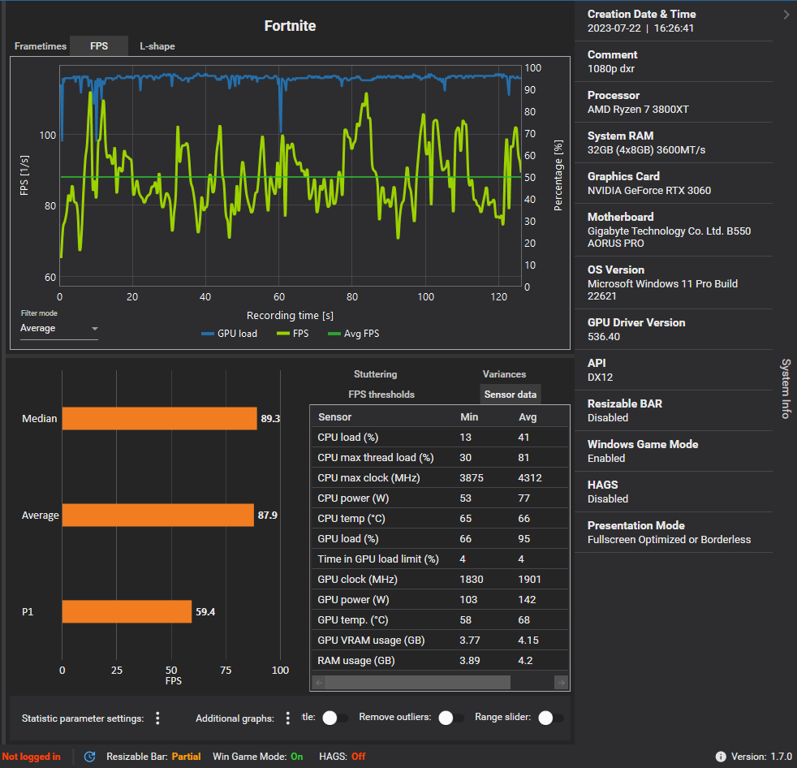Select the CPU max thread load row
This screenshot has width=797, height=768.
coord(440,457)
